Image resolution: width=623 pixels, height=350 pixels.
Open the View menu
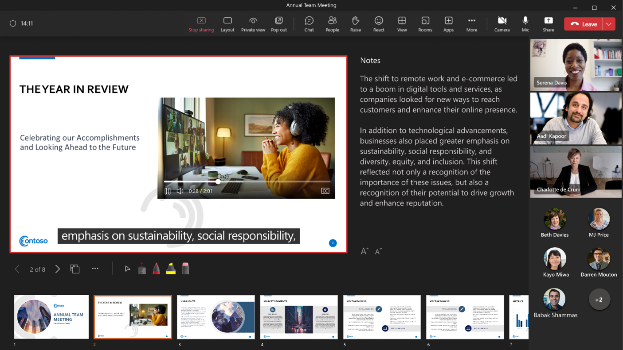[x=402, y=23]
